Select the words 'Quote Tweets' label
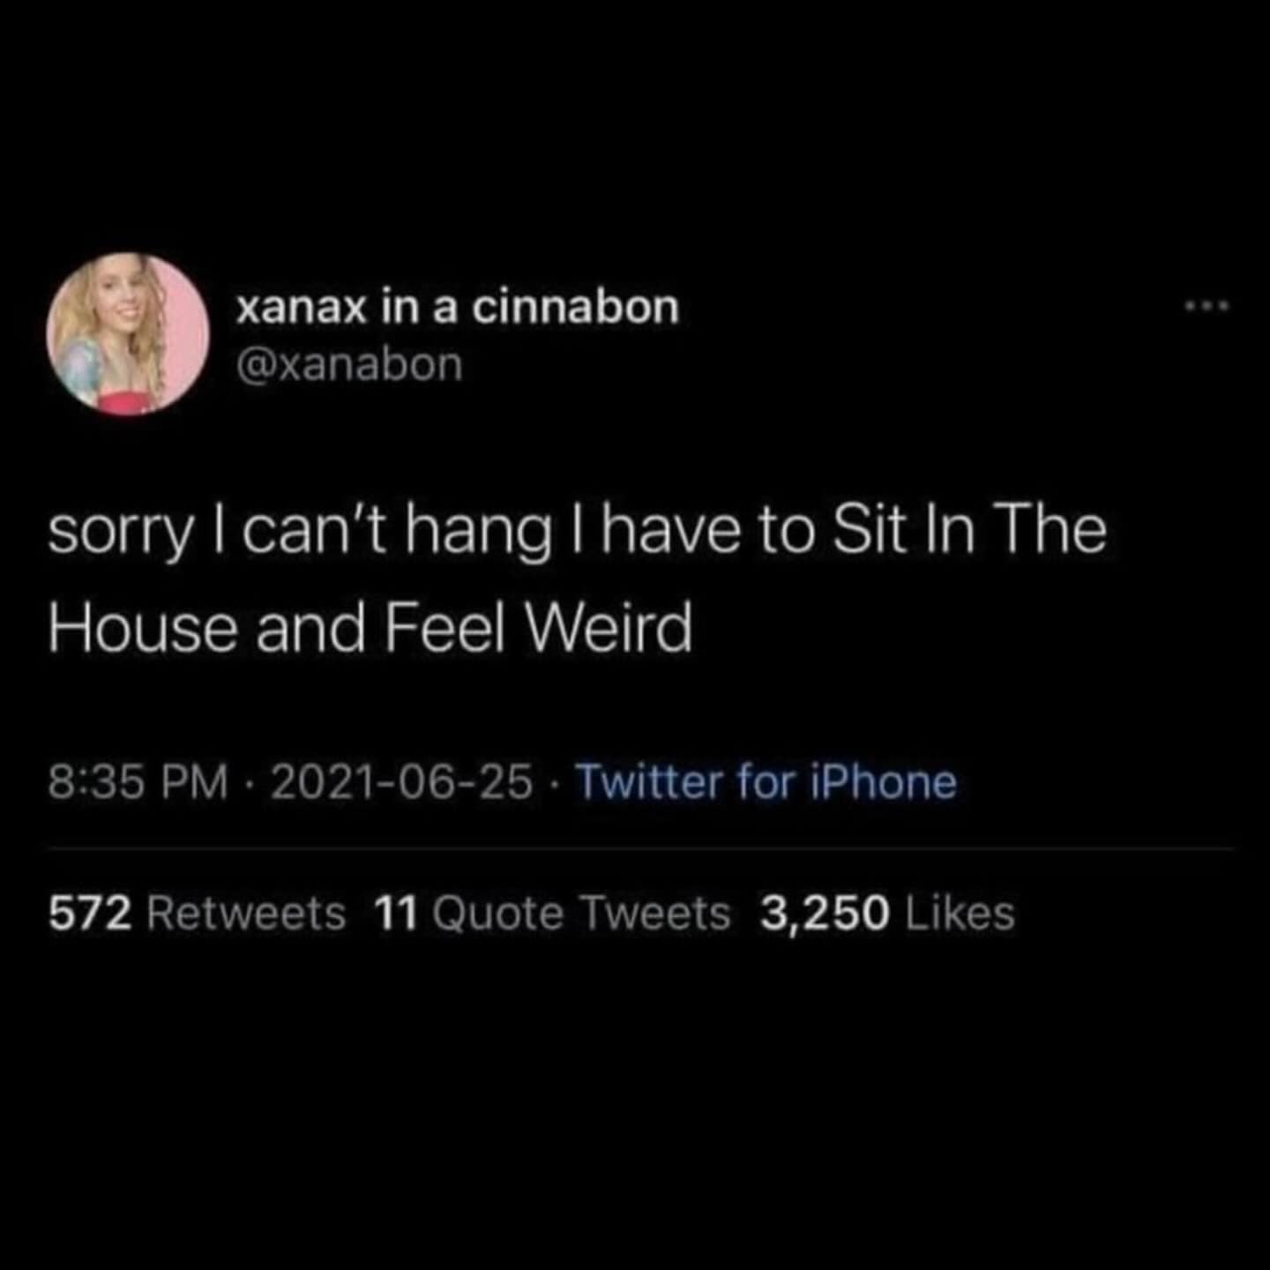This screenshot has width=1270, height=1270. (x=581, y=913)
